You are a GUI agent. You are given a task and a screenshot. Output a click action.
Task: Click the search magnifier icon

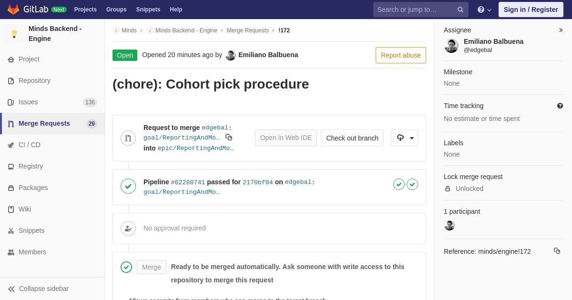coord(460,10)
